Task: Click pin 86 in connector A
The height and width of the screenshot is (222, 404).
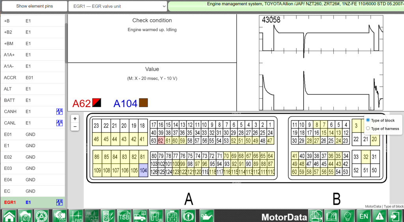Action: [x=97, y=157]
